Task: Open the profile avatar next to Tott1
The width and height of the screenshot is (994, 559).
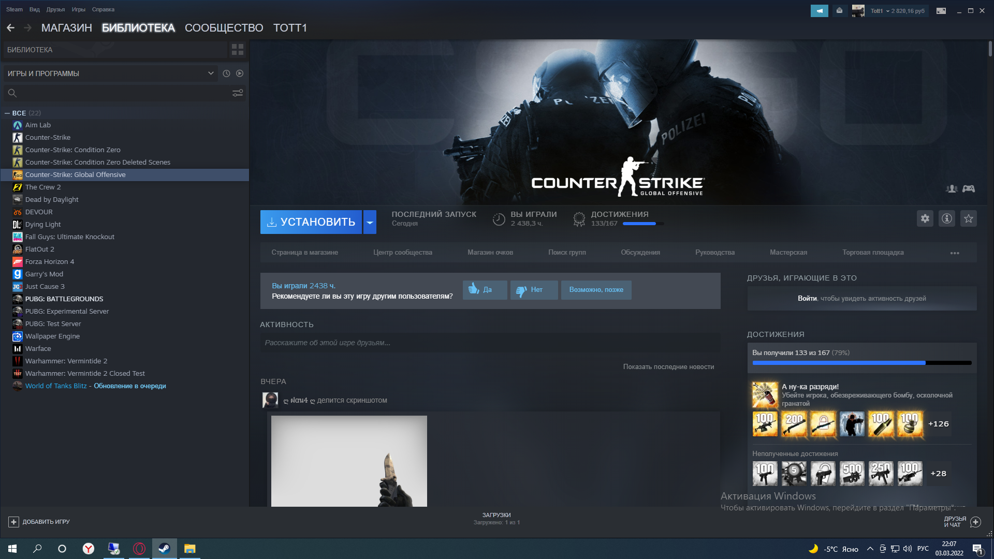Action: tap(858, 11)
